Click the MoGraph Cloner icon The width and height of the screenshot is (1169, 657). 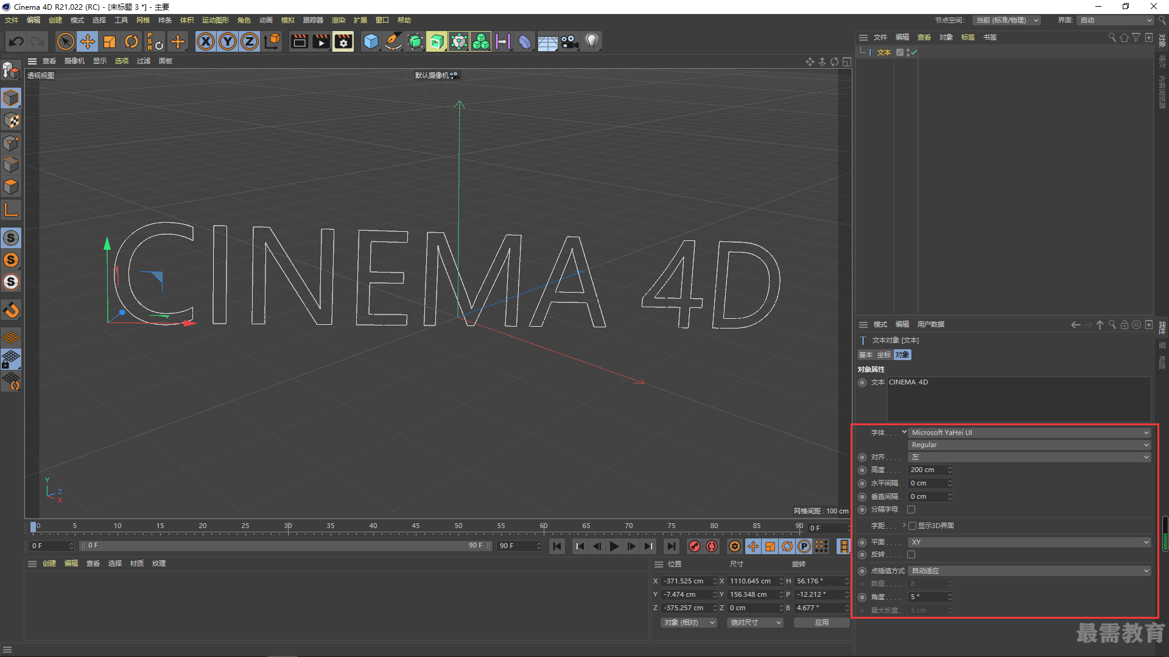coord(481,41)
